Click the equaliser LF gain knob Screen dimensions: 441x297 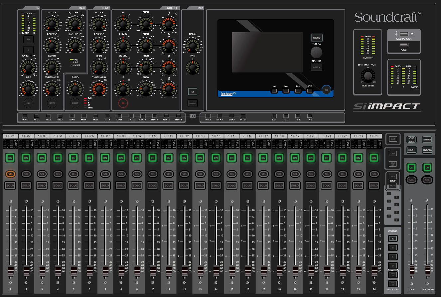coord(123,89)
